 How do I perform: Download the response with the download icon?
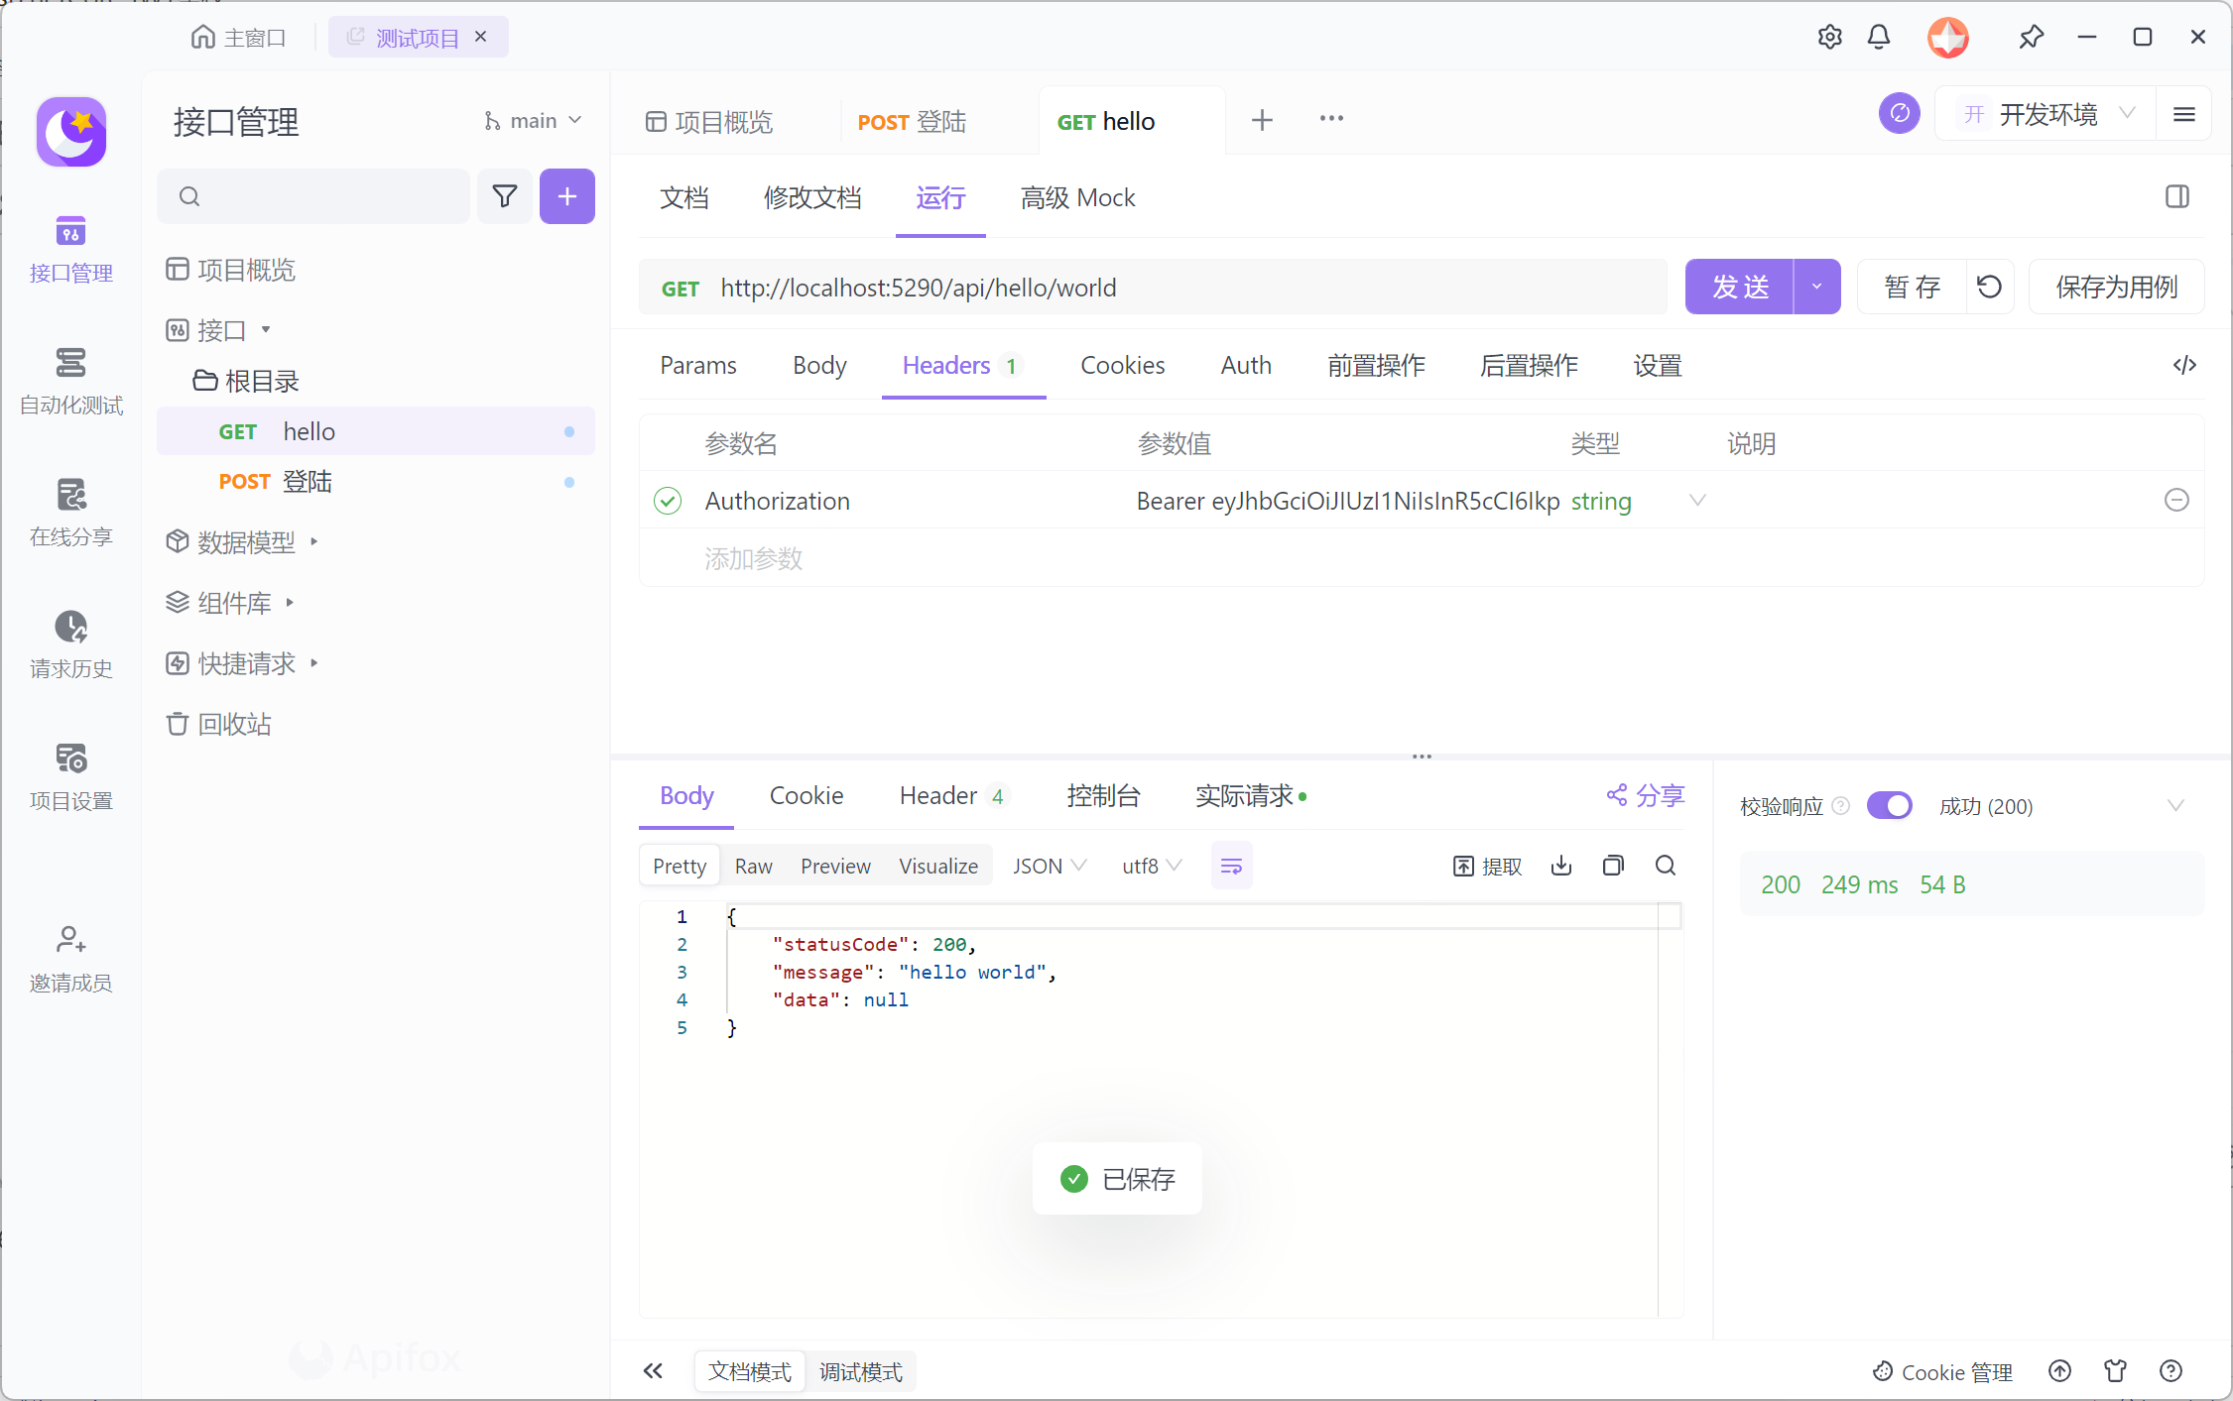point(1560,866)
